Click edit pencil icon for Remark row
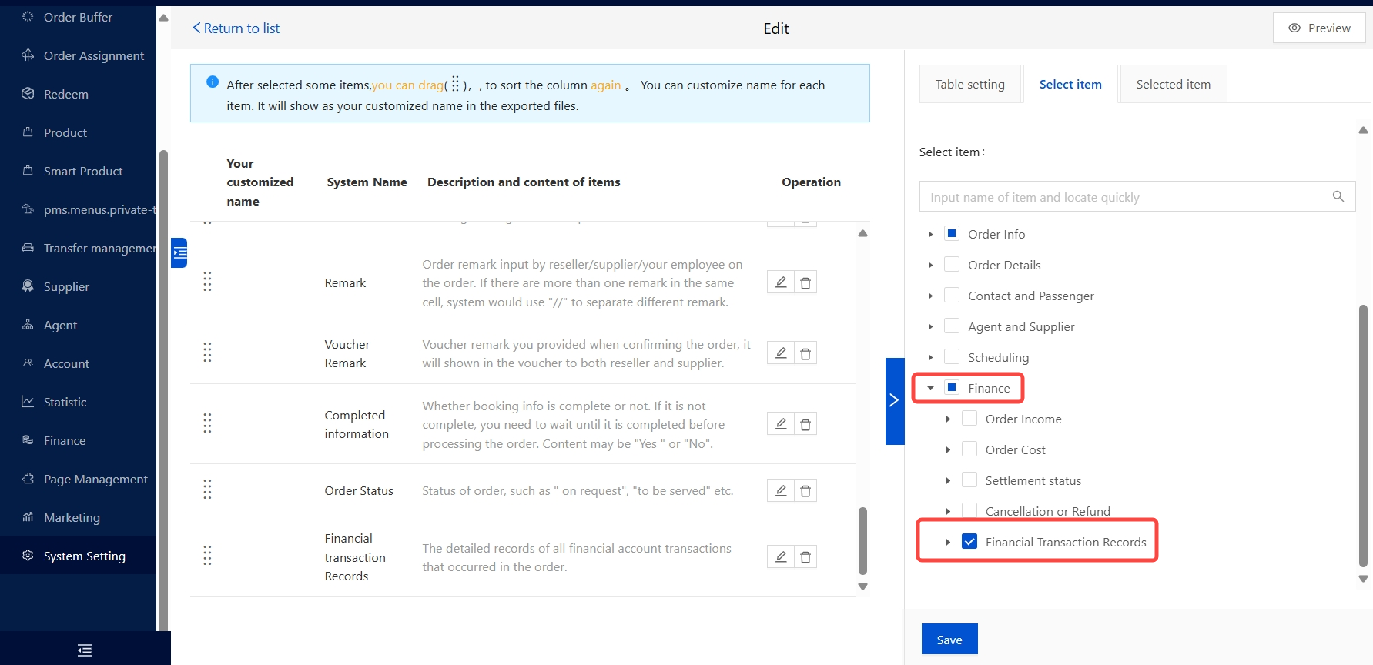 (x=780, y=282)
